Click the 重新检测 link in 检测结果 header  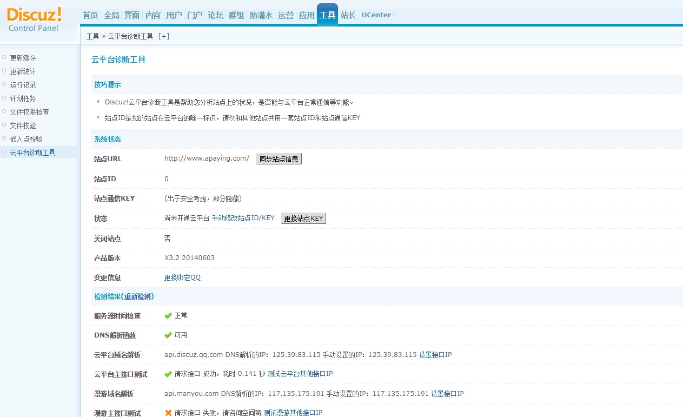139,296
